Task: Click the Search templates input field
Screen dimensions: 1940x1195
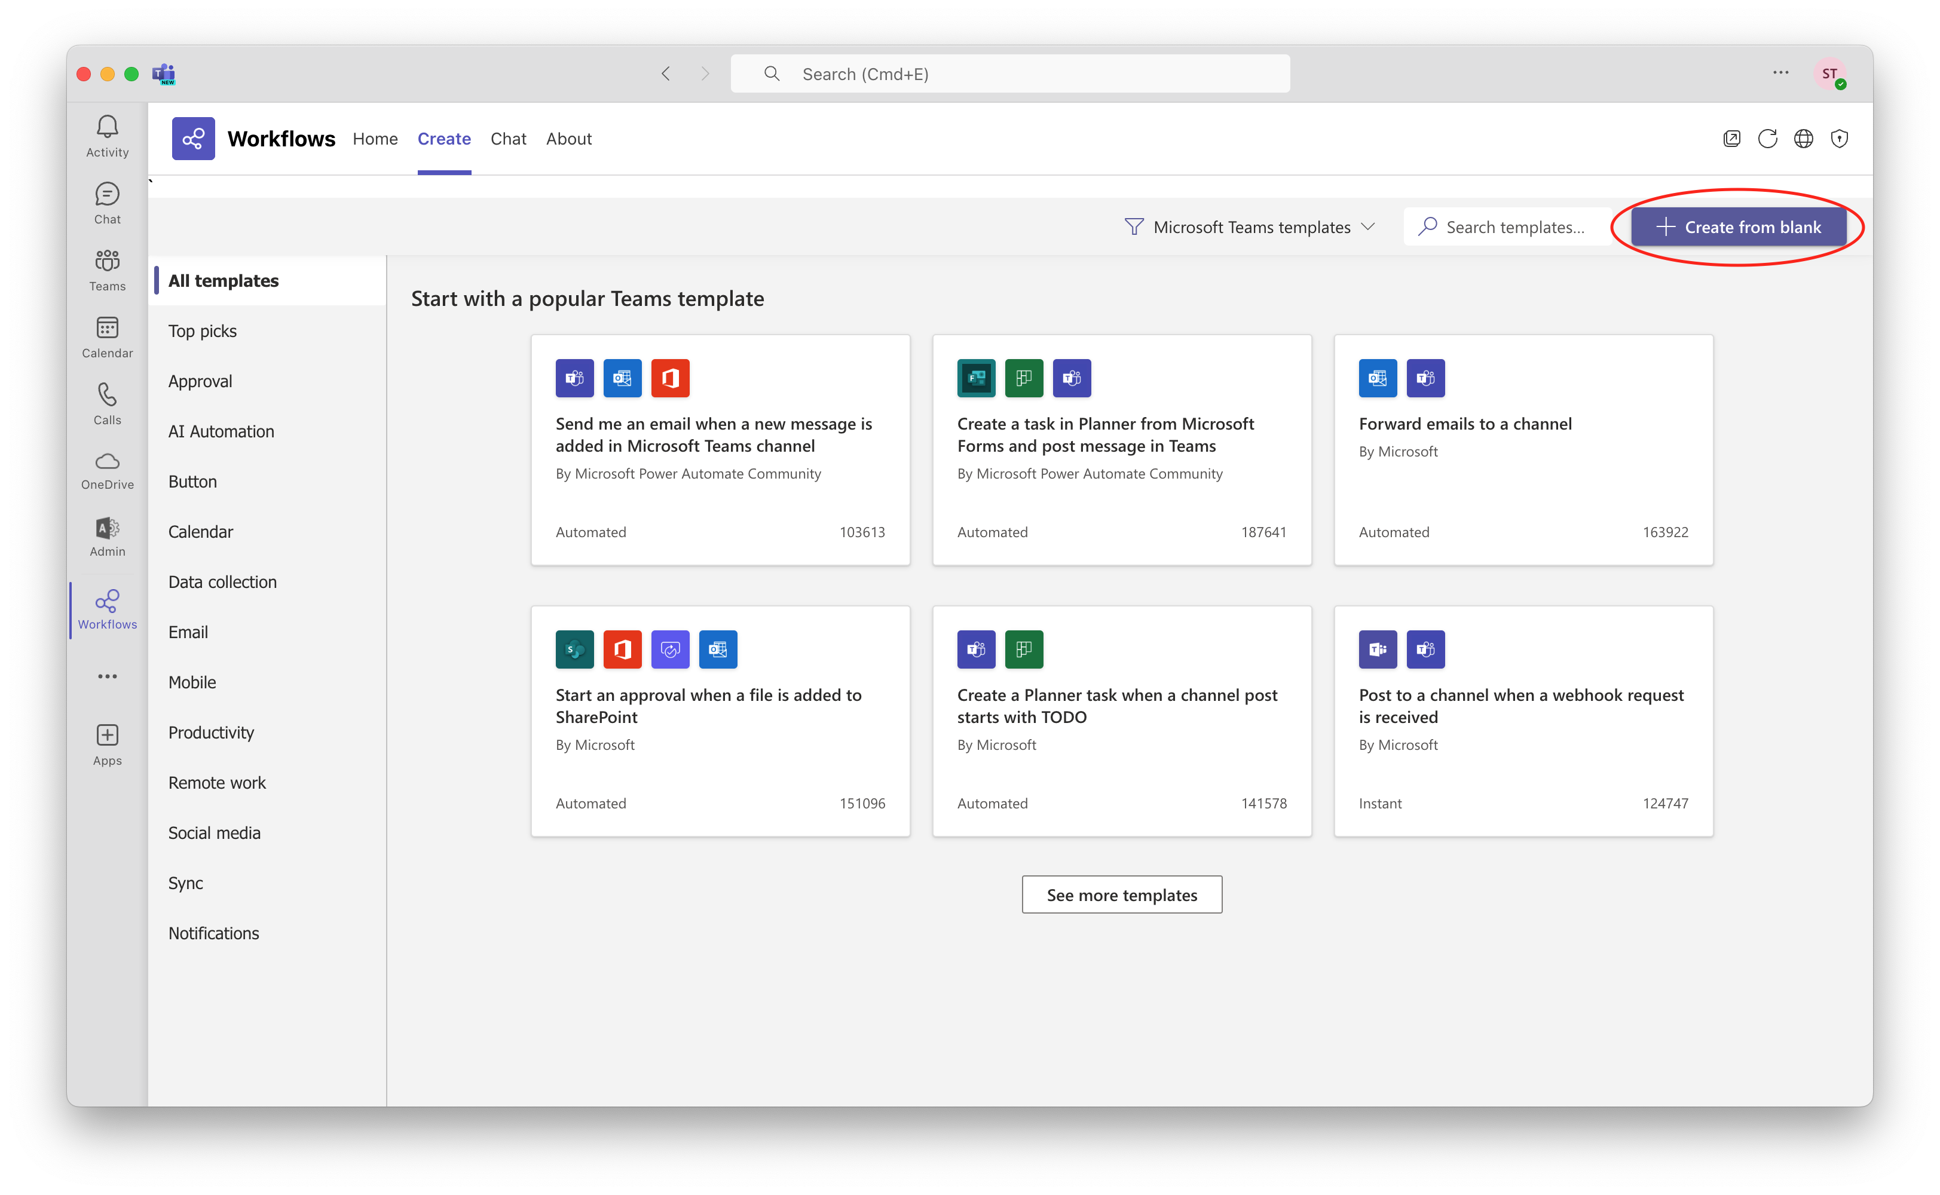Action: pos(1514,228)
